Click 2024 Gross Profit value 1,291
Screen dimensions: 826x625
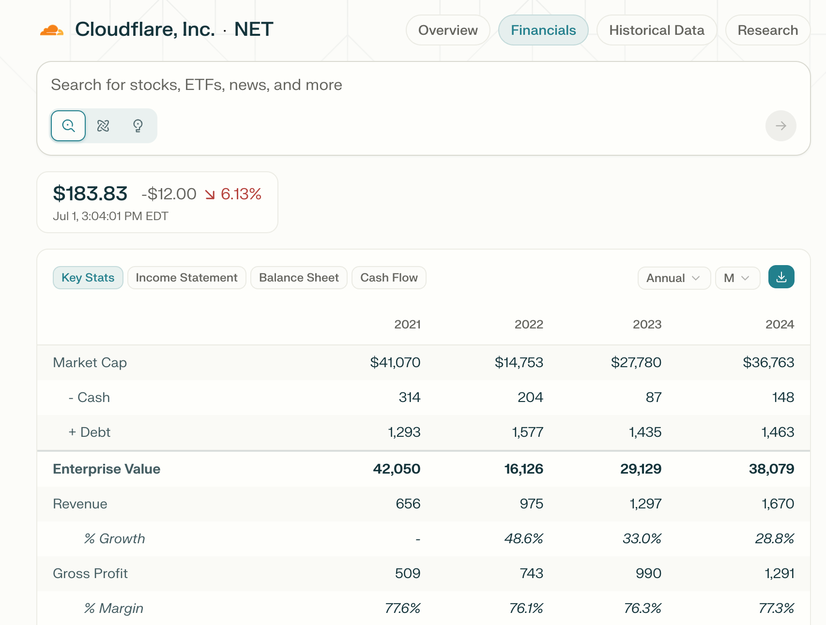coord(780,574)
